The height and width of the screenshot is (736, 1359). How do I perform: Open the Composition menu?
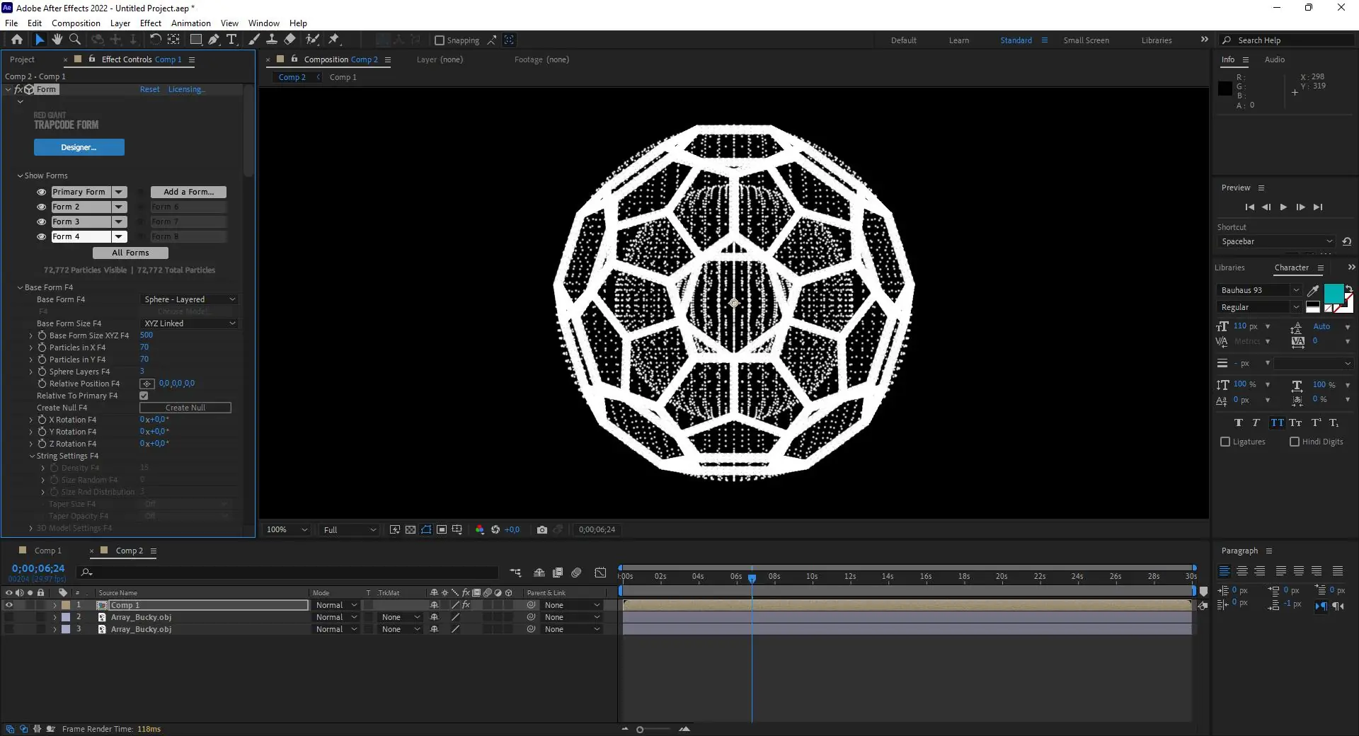tap(76, 23)
